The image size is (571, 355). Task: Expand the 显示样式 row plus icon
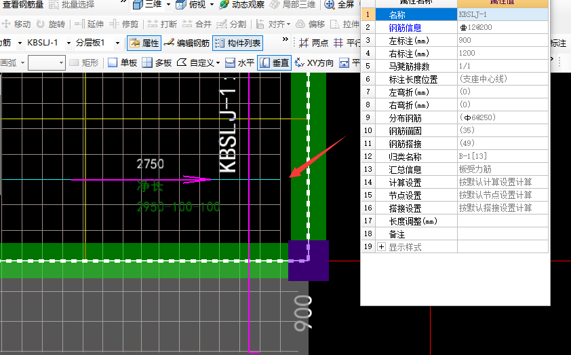(x=381, y=247)
